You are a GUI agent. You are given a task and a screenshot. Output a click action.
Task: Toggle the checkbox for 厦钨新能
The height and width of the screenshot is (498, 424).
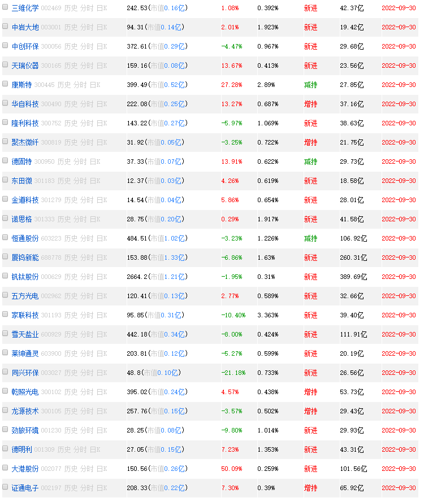pos(5,256)
